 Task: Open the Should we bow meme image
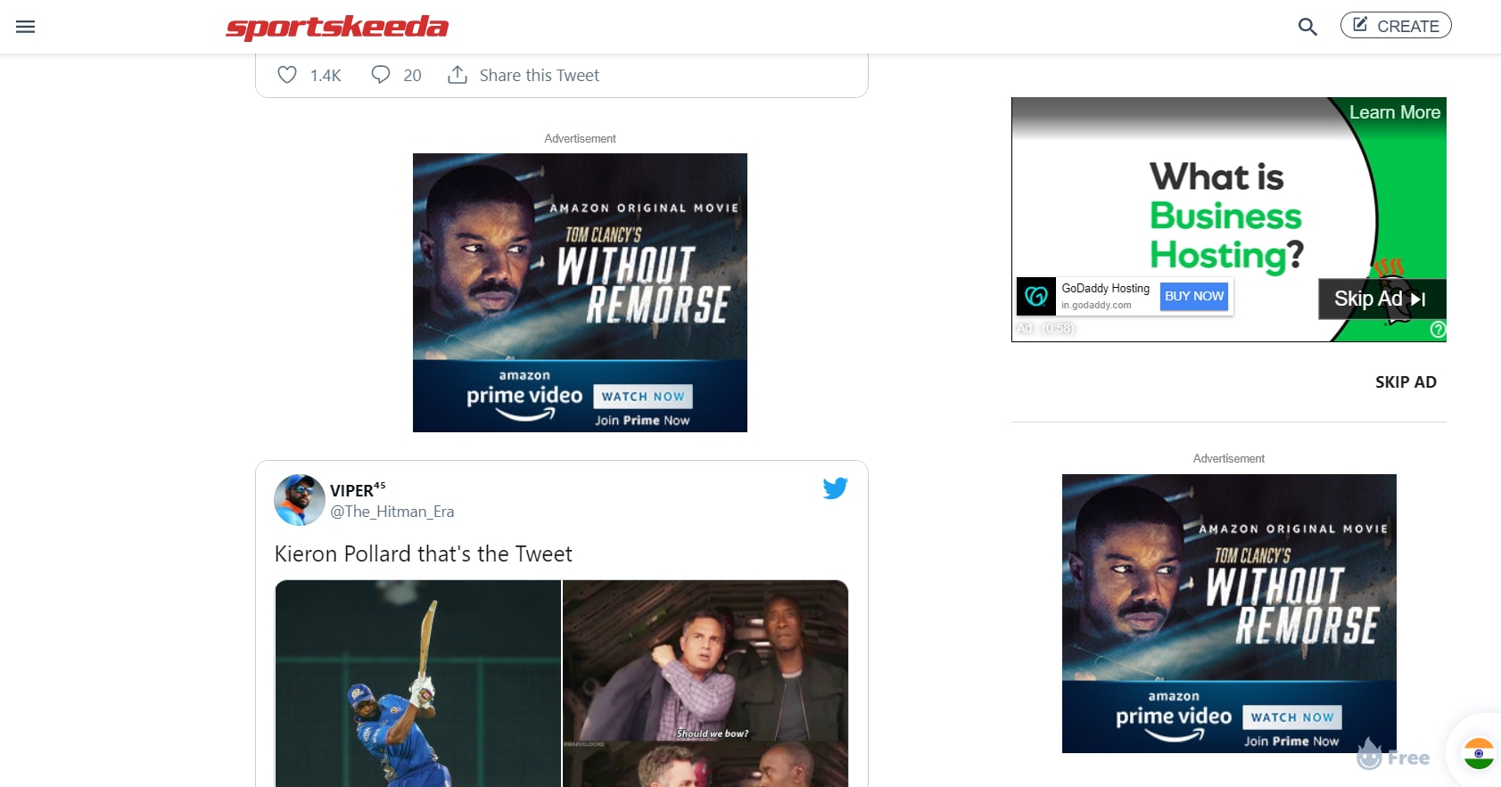705,660
